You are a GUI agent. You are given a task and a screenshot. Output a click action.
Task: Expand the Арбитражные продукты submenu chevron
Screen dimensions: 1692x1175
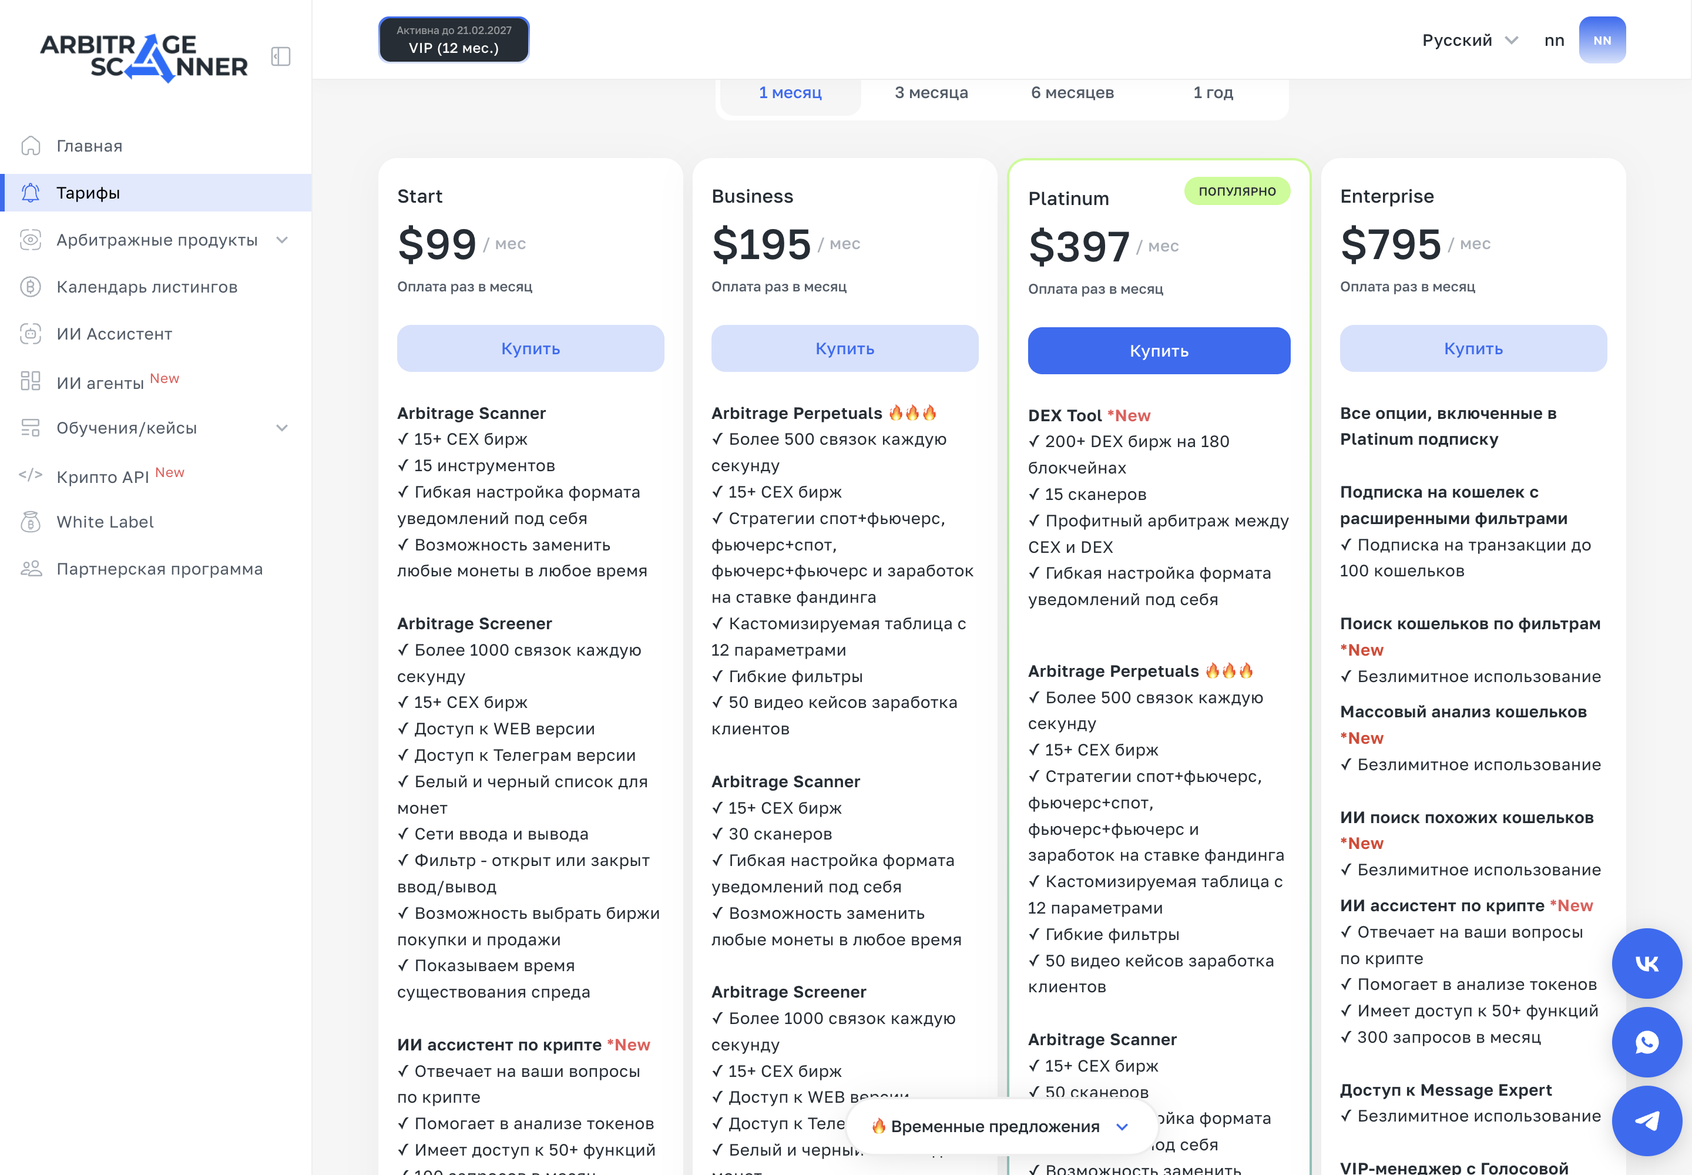coord(282,240)
